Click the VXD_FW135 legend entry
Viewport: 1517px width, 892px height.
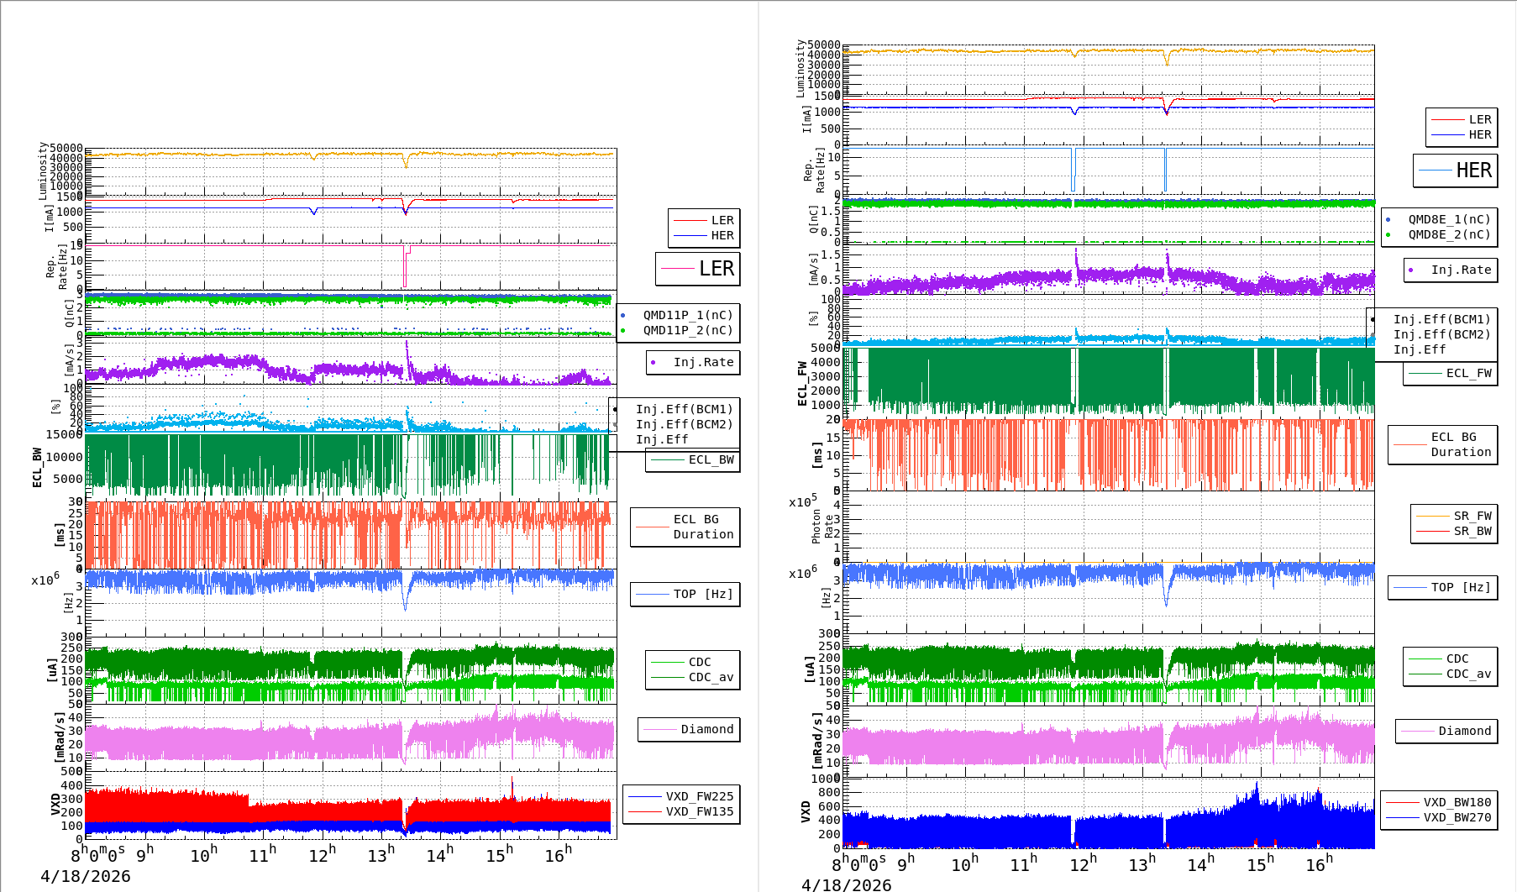[x=699, y=811]
